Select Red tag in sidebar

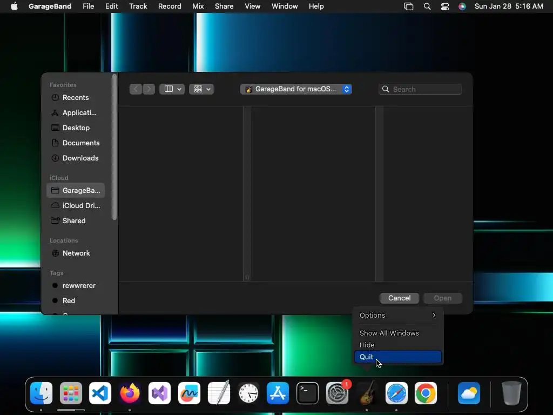[x=76, y=300]
